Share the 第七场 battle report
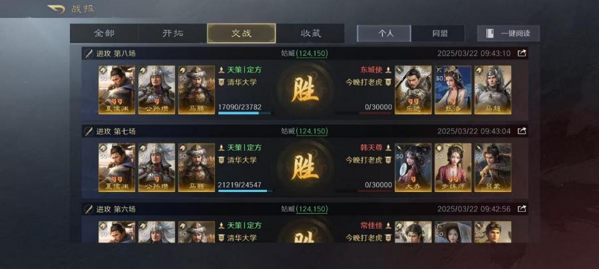Image resolution: width=599 pixels, height=269 pixels. [522, 131]
